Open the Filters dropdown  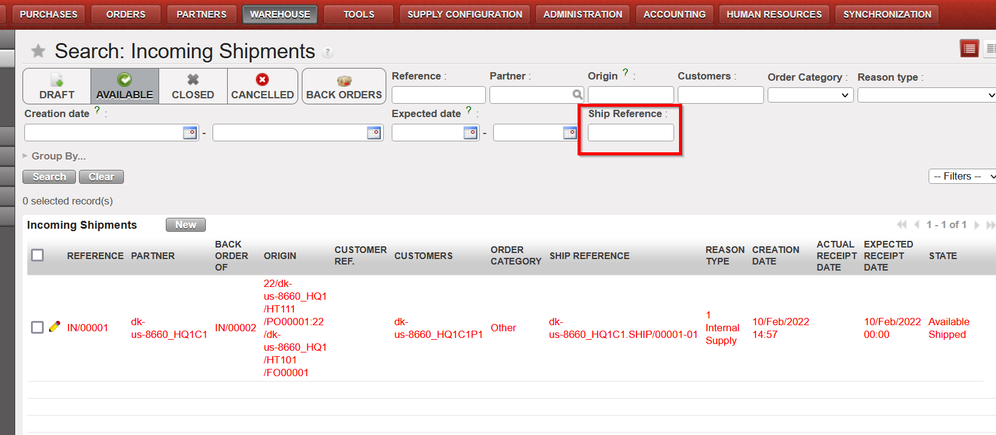point(962,177)
